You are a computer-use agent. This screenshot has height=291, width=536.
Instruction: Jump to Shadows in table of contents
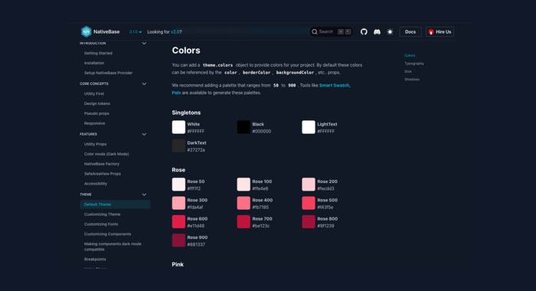click(x=412, y=79)
